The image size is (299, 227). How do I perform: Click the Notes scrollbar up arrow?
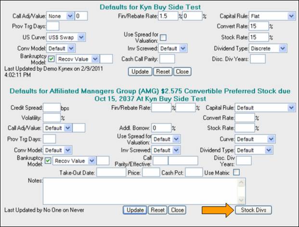coord(241,182)
